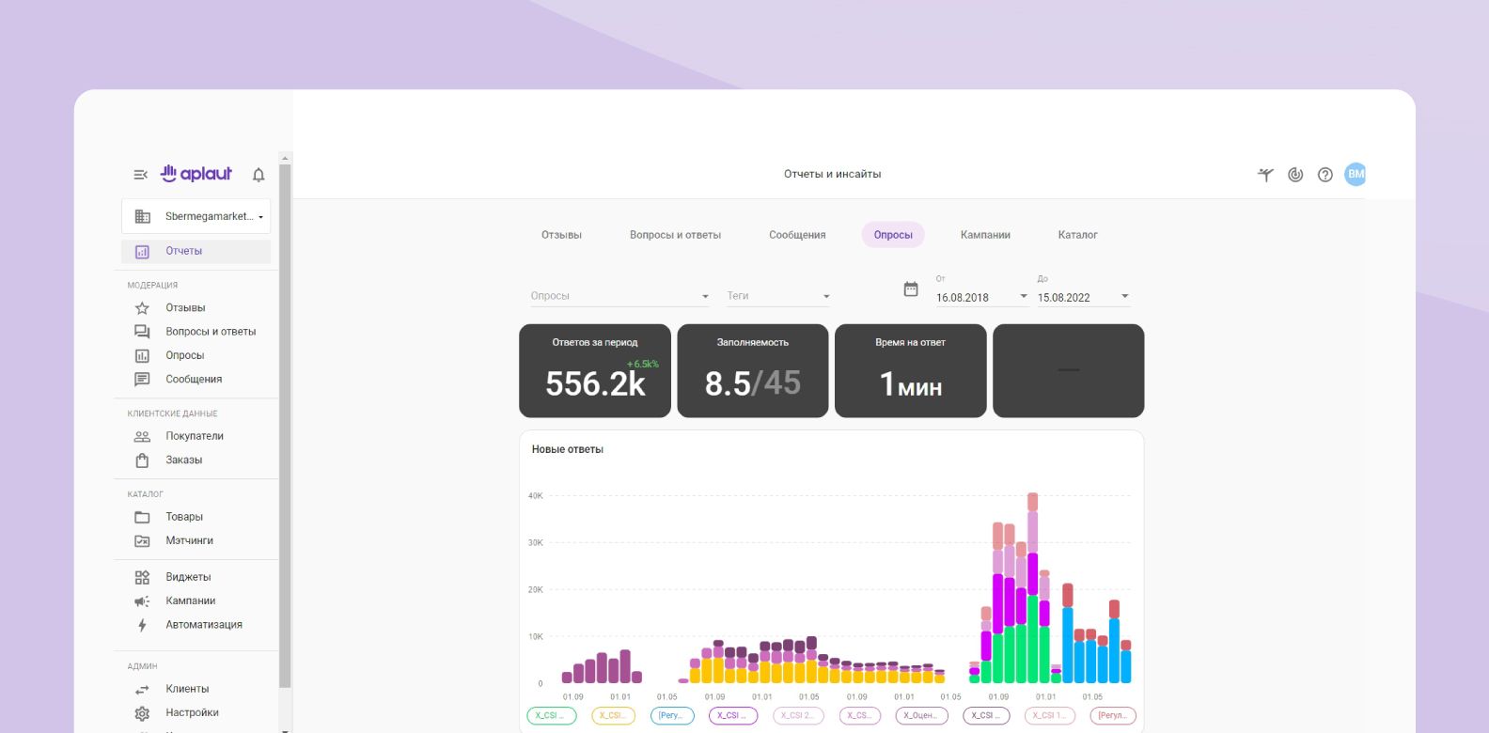Click the dancer figure icon in header
Screen dimensions: 1489x733
click(1265, 175)
